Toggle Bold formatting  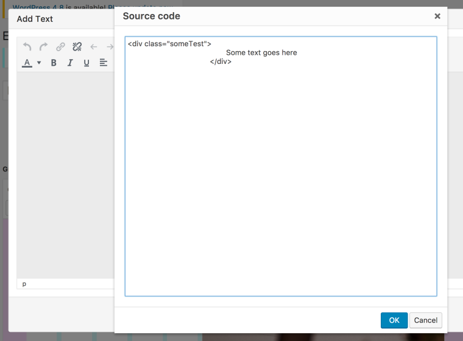pyautogui.click(x=54, y=63)
